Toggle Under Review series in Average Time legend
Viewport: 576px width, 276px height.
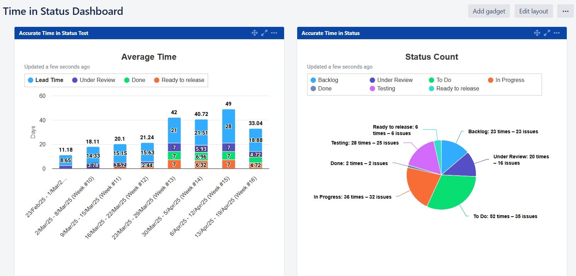[x=94, y=80]
